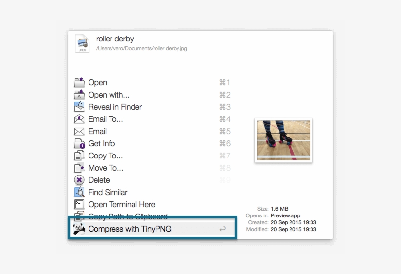The image size is (401, 274).
Task: Click the 1.6 MB size value
Action: pos(280,209)
